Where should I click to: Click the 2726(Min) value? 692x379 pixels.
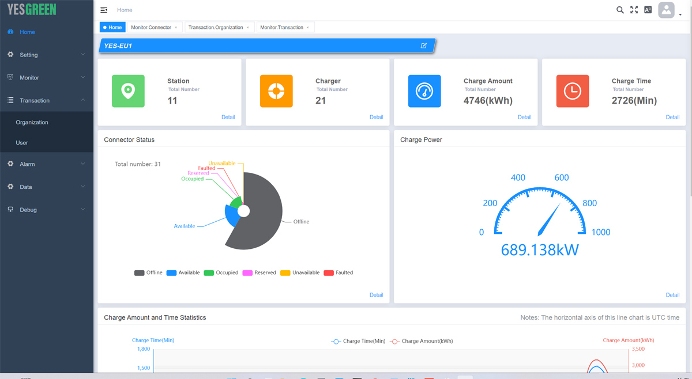click(634, 100)
